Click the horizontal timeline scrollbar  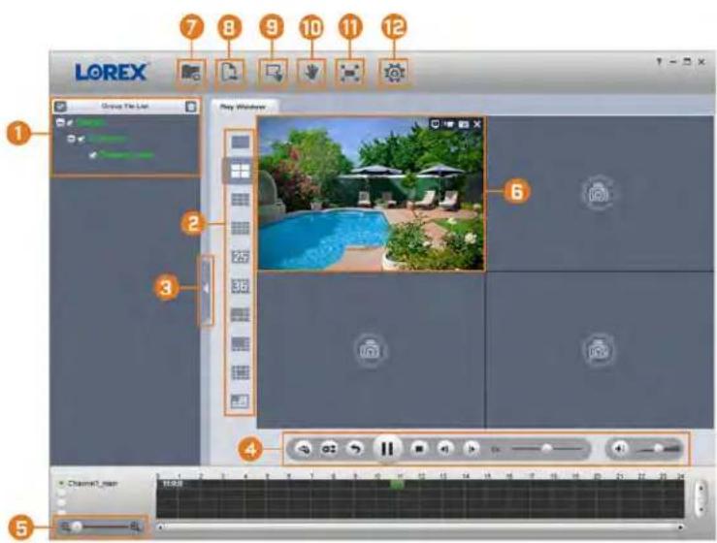click(419, 527)
